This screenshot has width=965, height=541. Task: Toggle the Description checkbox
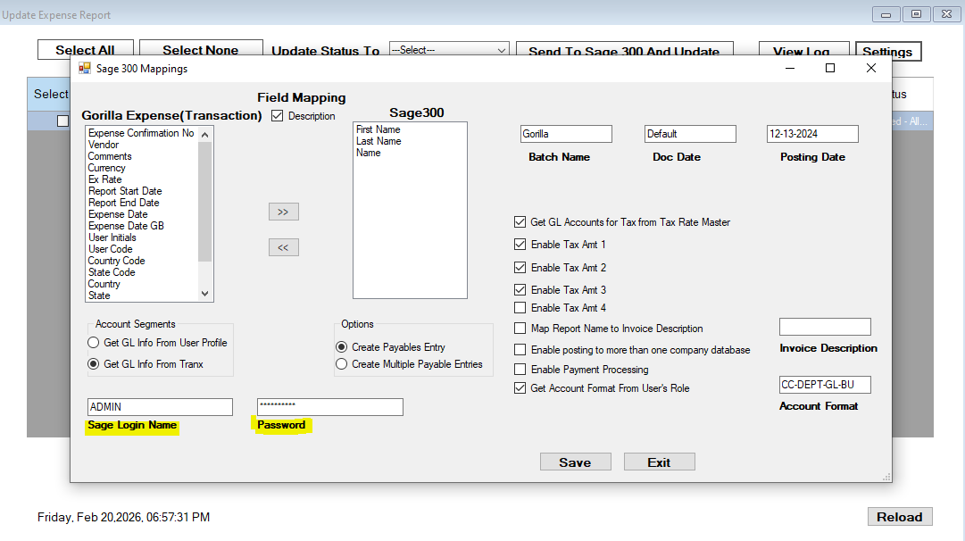click(x=278, y=116)
